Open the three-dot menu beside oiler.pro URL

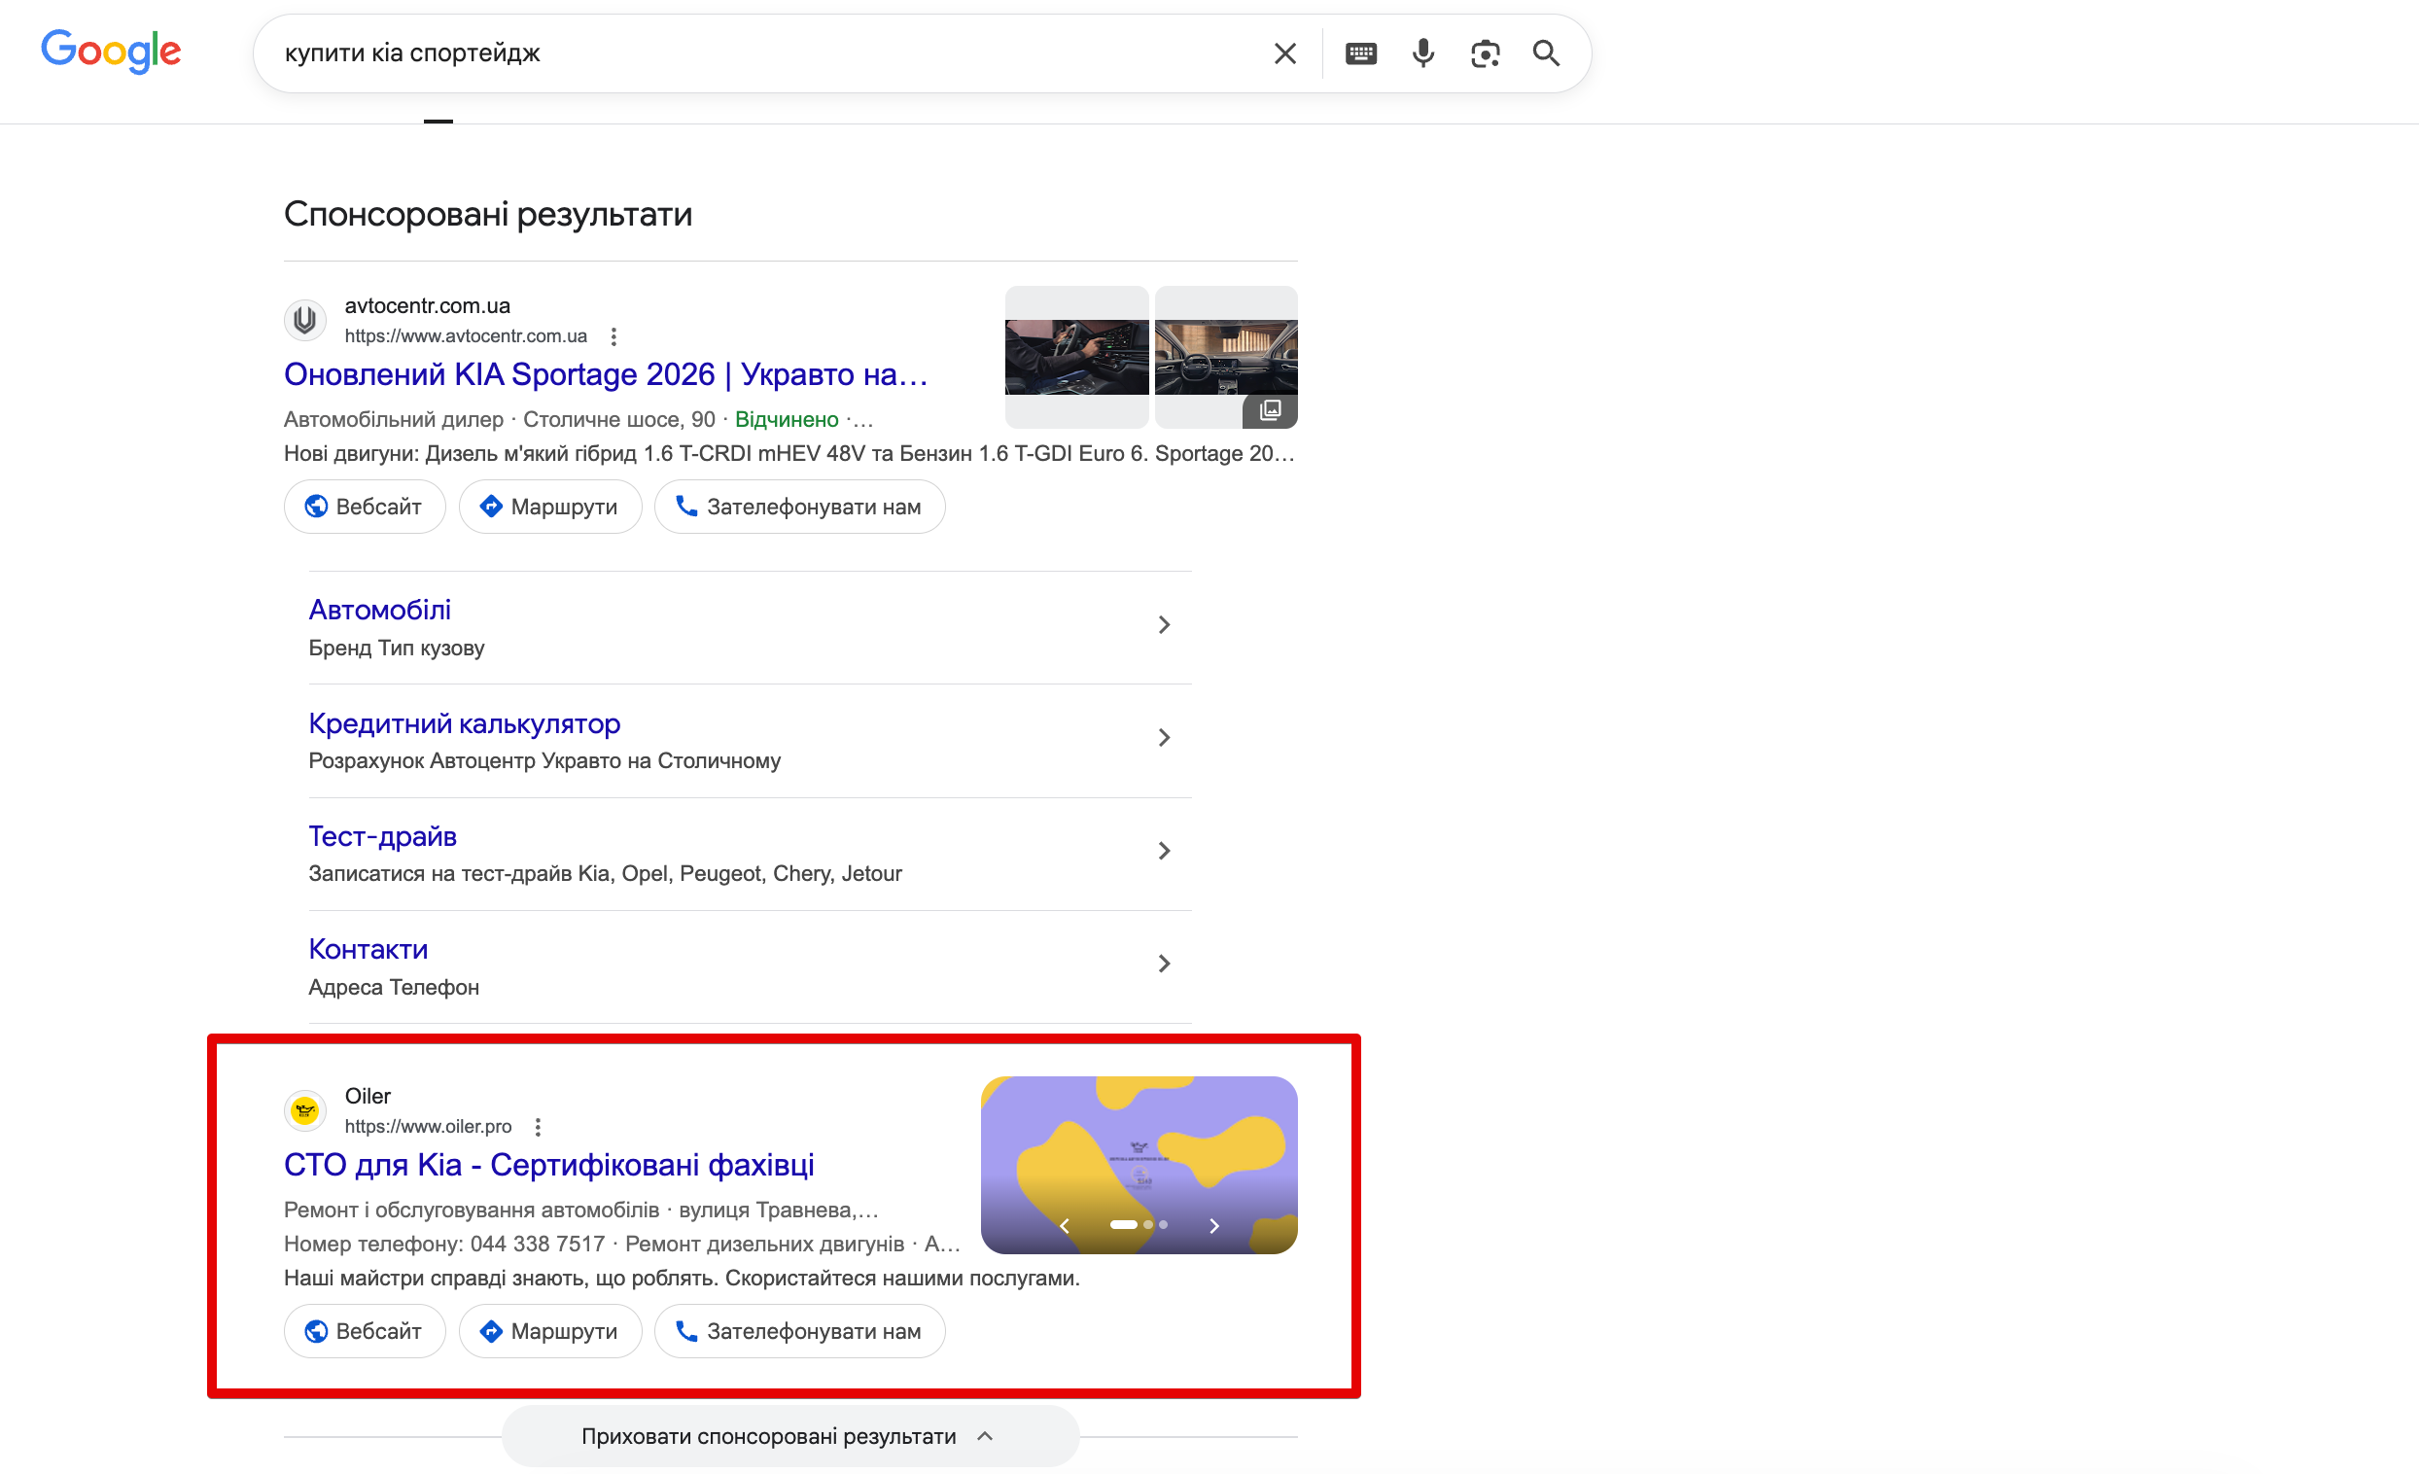coord(538,1127)
